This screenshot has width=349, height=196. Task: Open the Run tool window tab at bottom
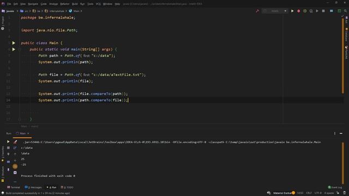52,187
